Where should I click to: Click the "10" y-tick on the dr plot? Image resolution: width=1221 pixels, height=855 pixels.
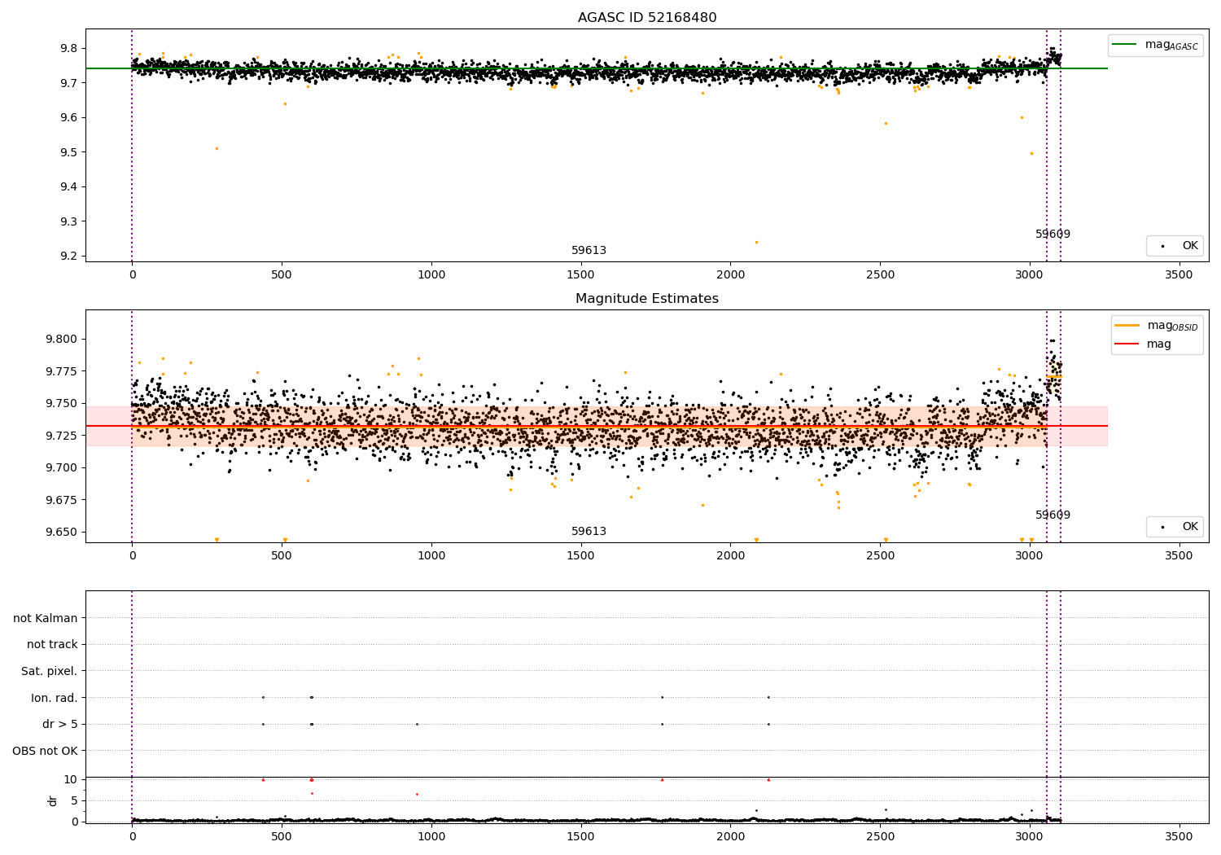[71, 779]
